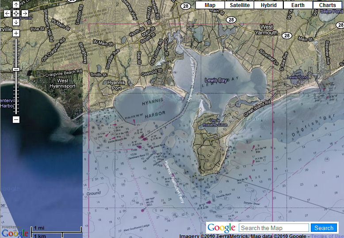Click the Seine Pond label
The image size is (344, 238).
(x=332, y=11)
